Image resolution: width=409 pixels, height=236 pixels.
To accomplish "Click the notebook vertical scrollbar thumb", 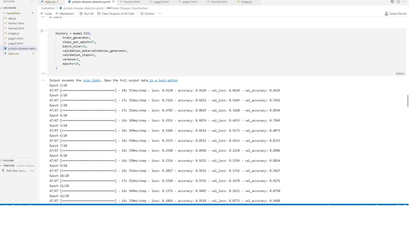I will tap(407, 101).
